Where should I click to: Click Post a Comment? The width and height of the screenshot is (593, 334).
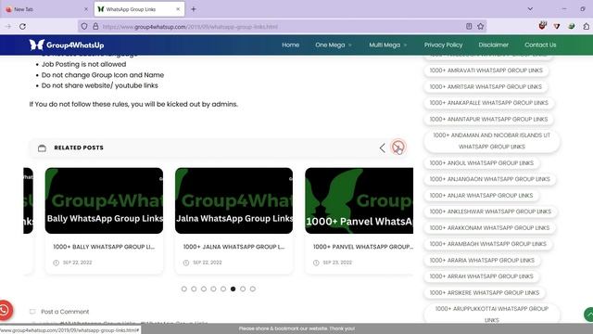pyautogui.click(x=65, y=312)
